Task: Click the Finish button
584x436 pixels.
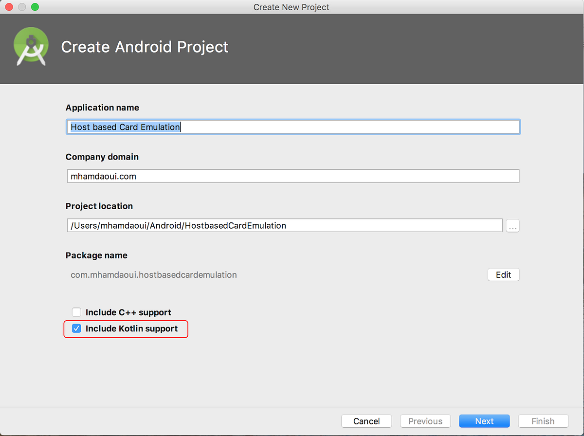Action: [543, 421]
